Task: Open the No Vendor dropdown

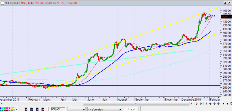Action: pos(105,109)
